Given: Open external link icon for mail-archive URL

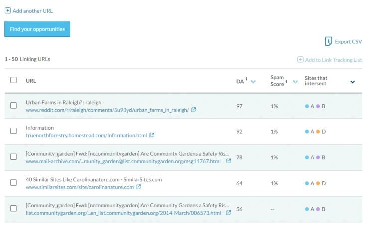Looking at the screenshot, I should click(x=228, y=161).
